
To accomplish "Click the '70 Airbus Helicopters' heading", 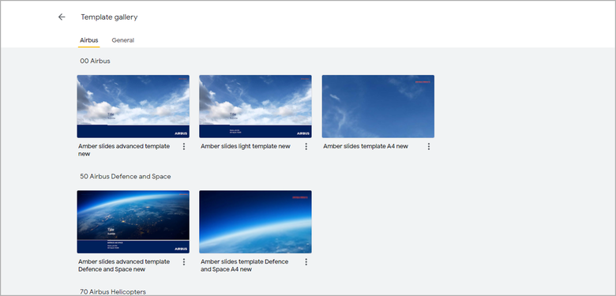I will coord(113,292).
